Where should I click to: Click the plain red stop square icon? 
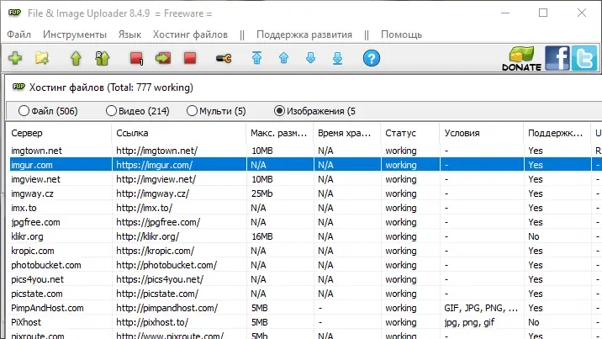[190, 58]
